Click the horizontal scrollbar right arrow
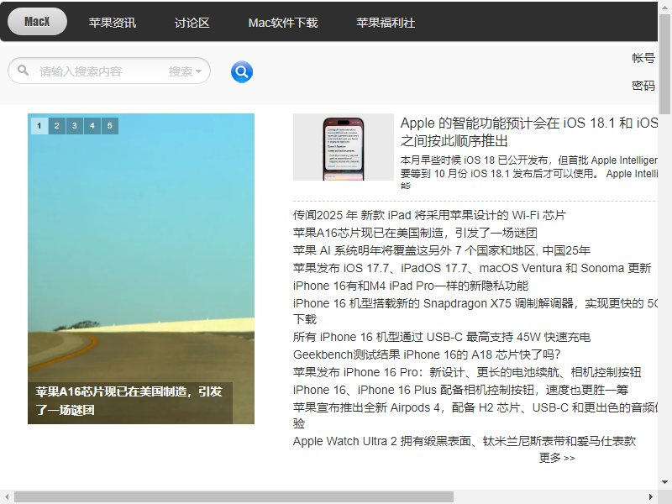Viewport: 672px width, 504px height. (x=651, y=497)
